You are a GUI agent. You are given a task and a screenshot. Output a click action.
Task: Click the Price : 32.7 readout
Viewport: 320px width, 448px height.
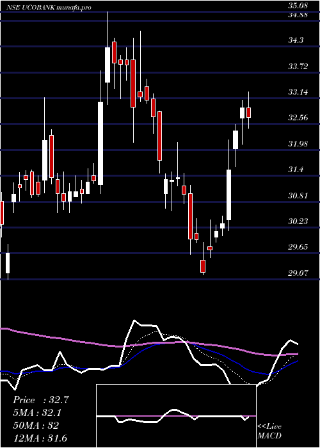pos(41,400)
